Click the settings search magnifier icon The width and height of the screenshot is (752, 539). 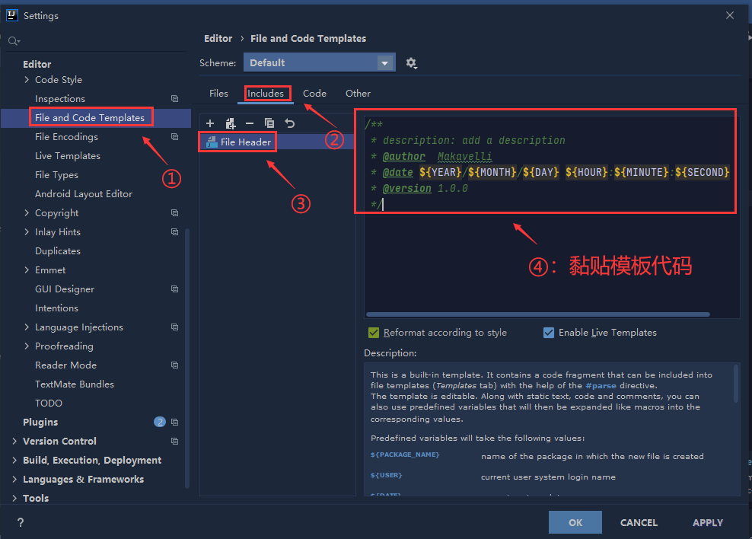(x=14, y=41)
